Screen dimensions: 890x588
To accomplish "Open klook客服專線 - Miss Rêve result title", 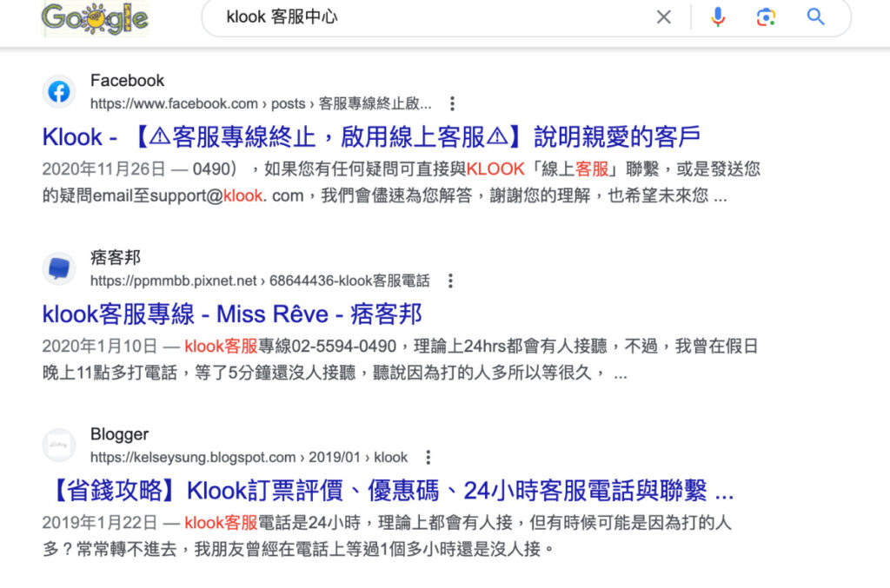I will tap(232, 314).
